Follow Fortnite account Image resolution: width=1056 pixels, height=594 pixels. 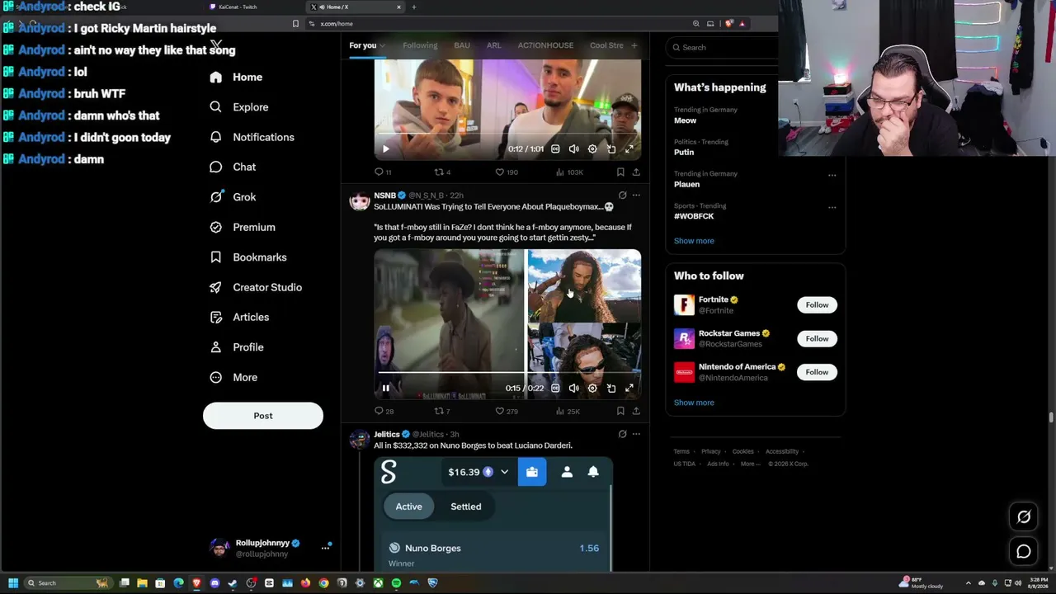point(817,305)
